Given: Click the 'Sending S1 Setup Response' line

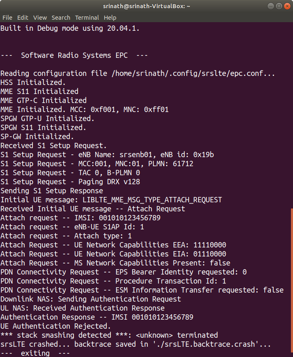Looking at the screenshot, I should coord(51,191).
